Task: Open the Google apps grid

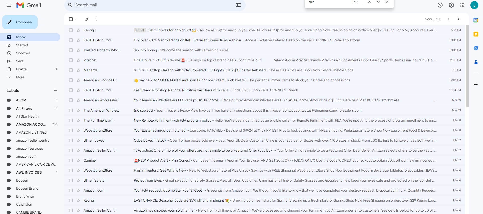Action: coord(462,5)
